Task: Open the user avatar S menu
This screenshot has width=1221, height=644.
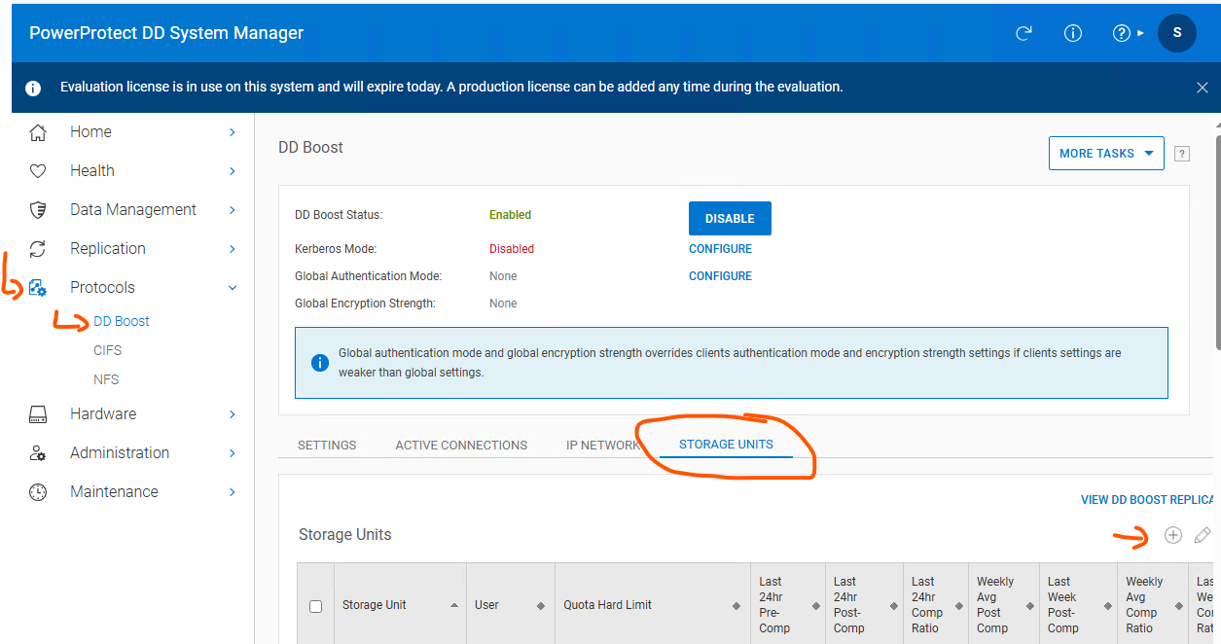Action: pos(1176,33)
